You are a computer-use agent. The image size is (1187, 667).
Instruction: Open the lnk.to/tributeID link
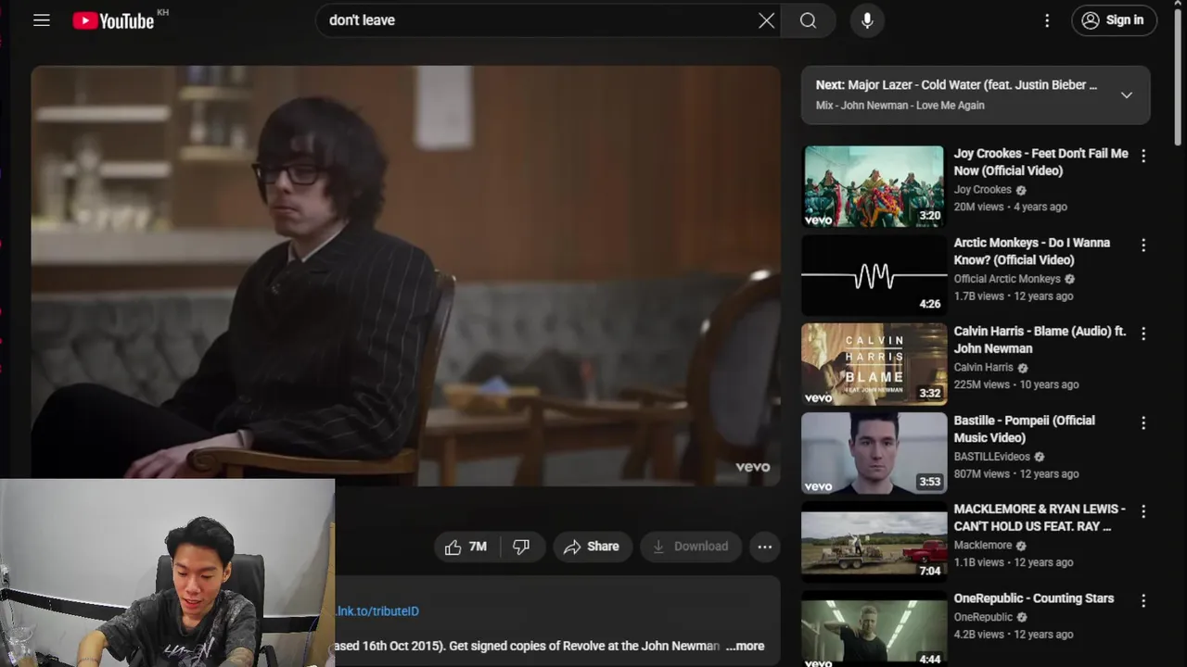(377, 611)
